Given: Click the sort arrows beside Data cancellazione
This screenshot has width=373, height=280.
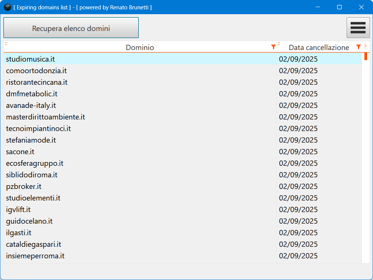Looking at the screenshot, I should point(279,44).
